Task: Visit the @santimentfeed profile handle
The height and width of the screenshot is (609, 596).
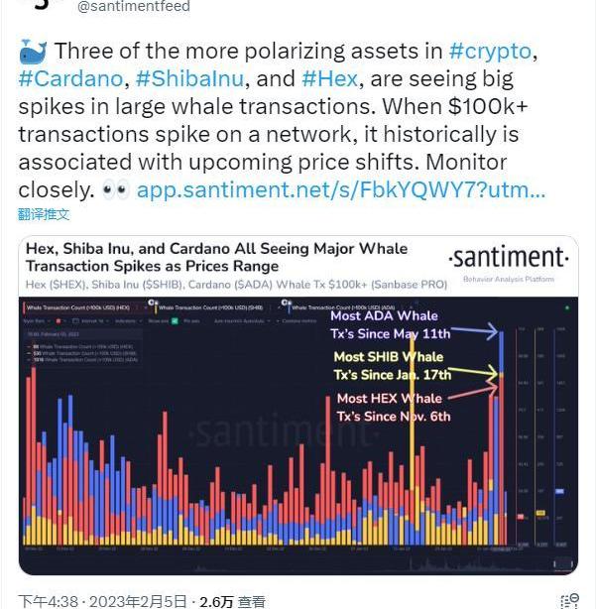Action: tap(133, 7)
